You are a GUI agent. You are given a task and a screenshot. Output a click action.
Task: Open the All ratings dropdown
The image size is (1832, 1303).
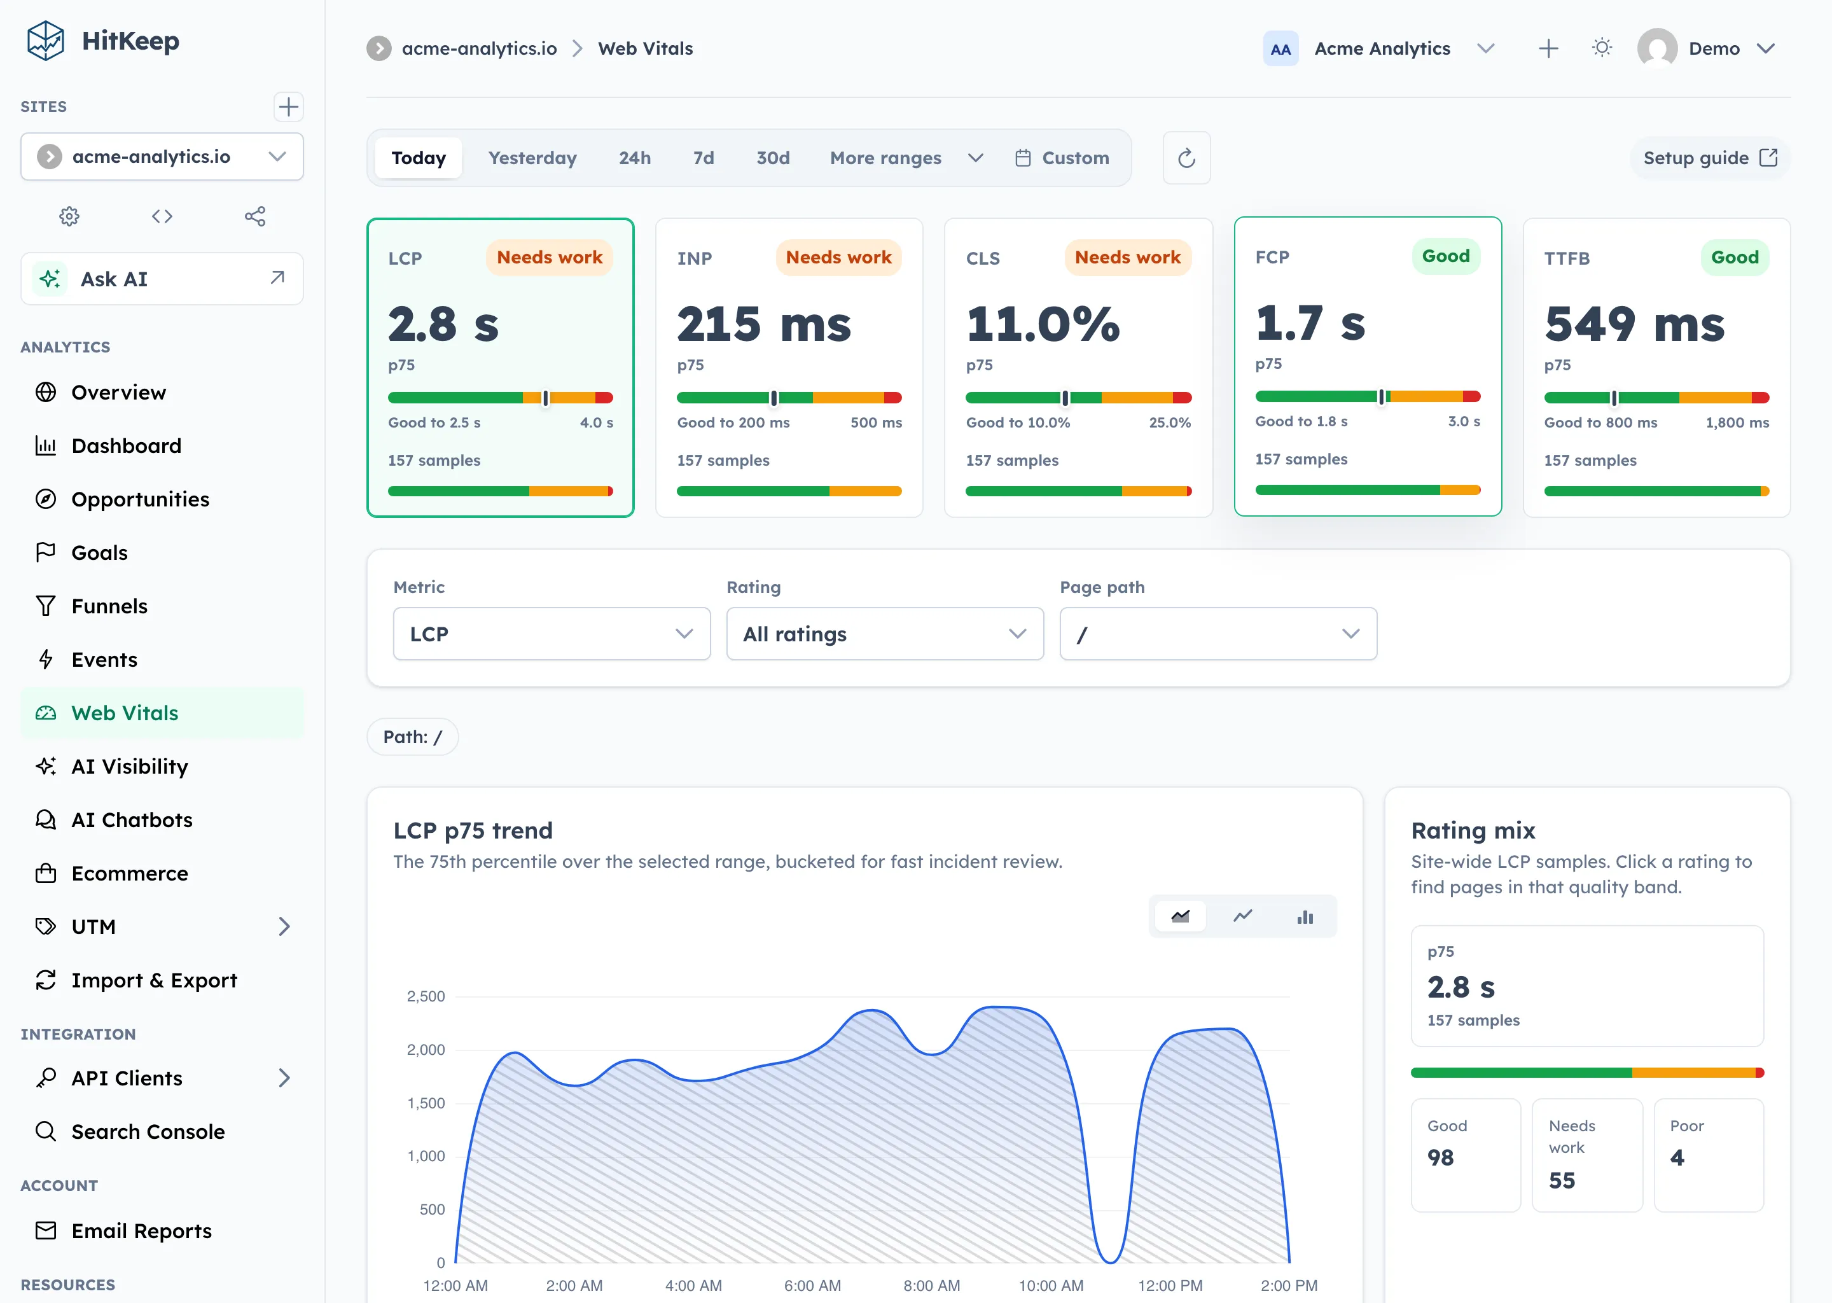point(885,634)
